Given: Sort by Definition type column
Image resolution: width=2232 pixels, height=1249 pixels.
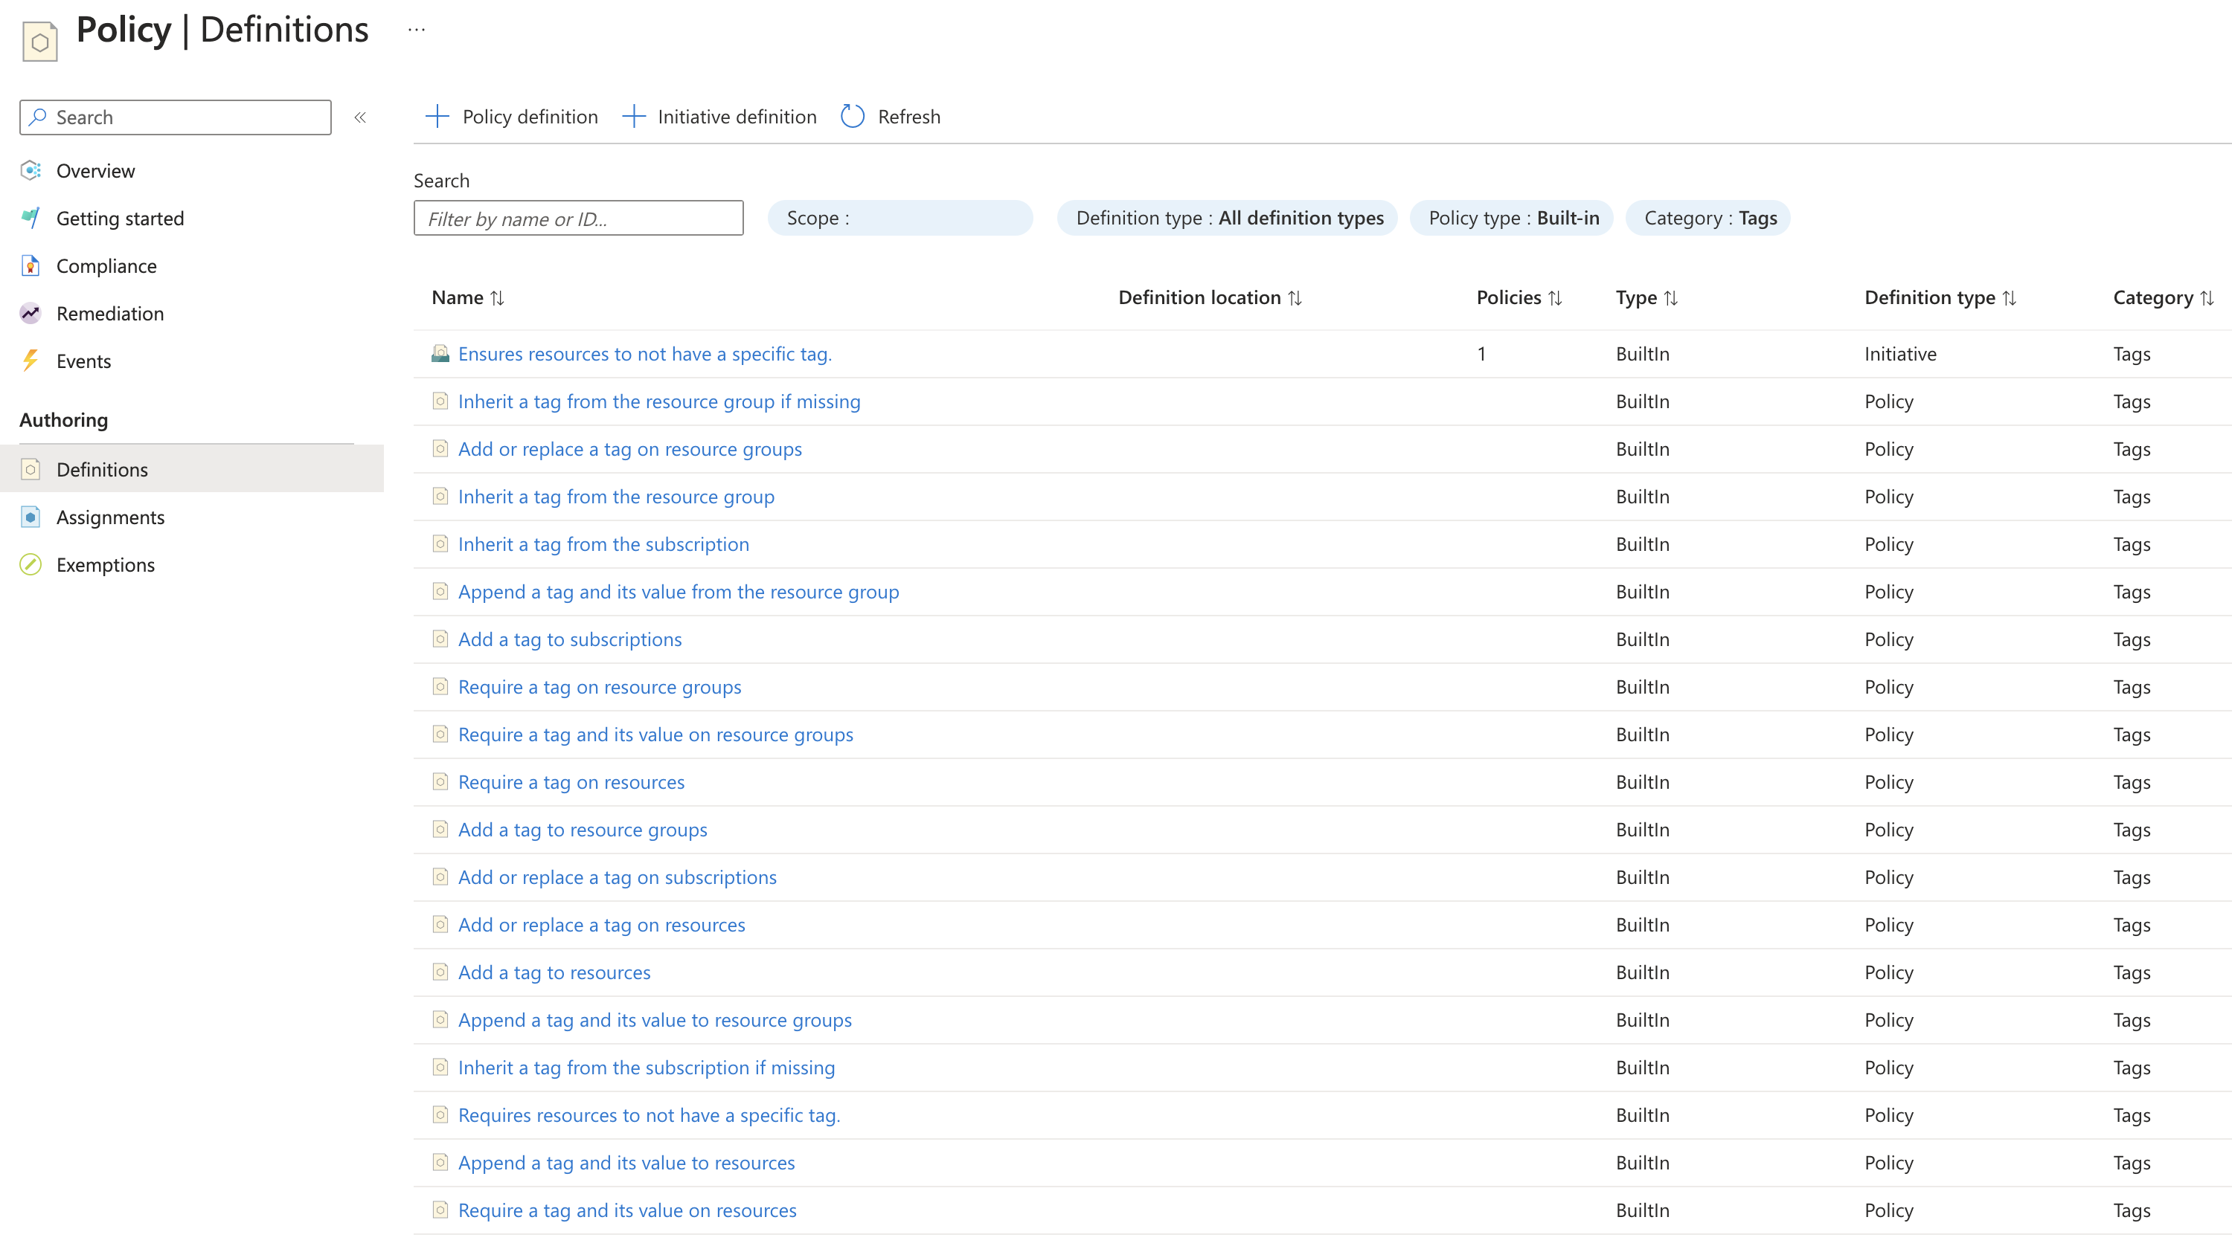Looking at the screenshot, I should pos(1940,297).
